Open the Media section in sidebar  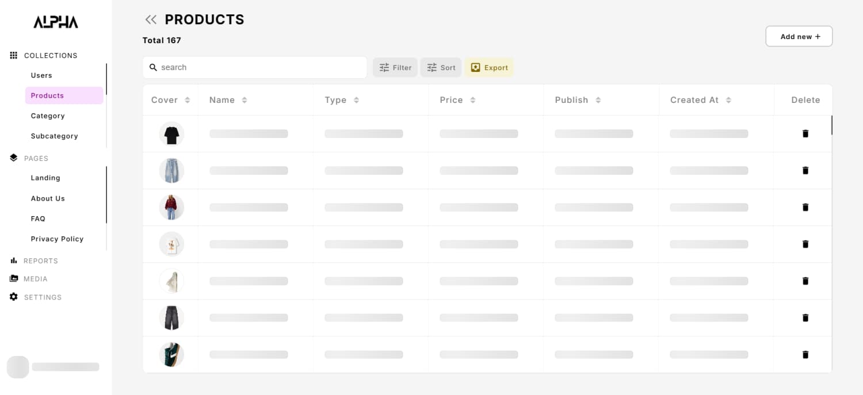click(35, 279)
